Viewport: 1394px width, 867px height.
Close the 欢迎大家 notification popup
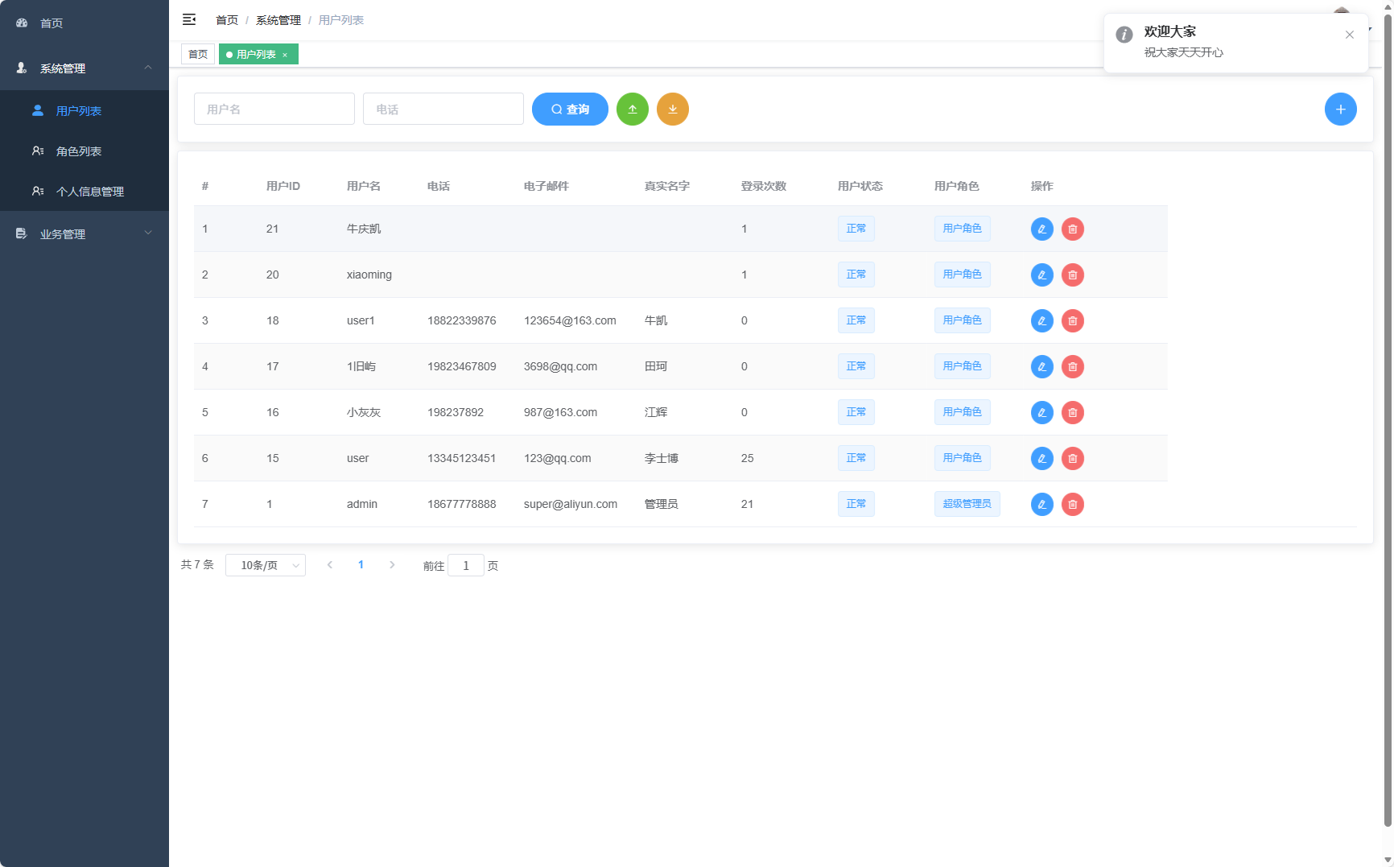point(1349,35)
